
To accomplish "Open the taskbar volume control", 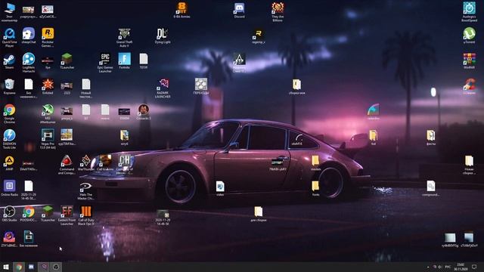I will pyautogui.click(x=440, y=267).
